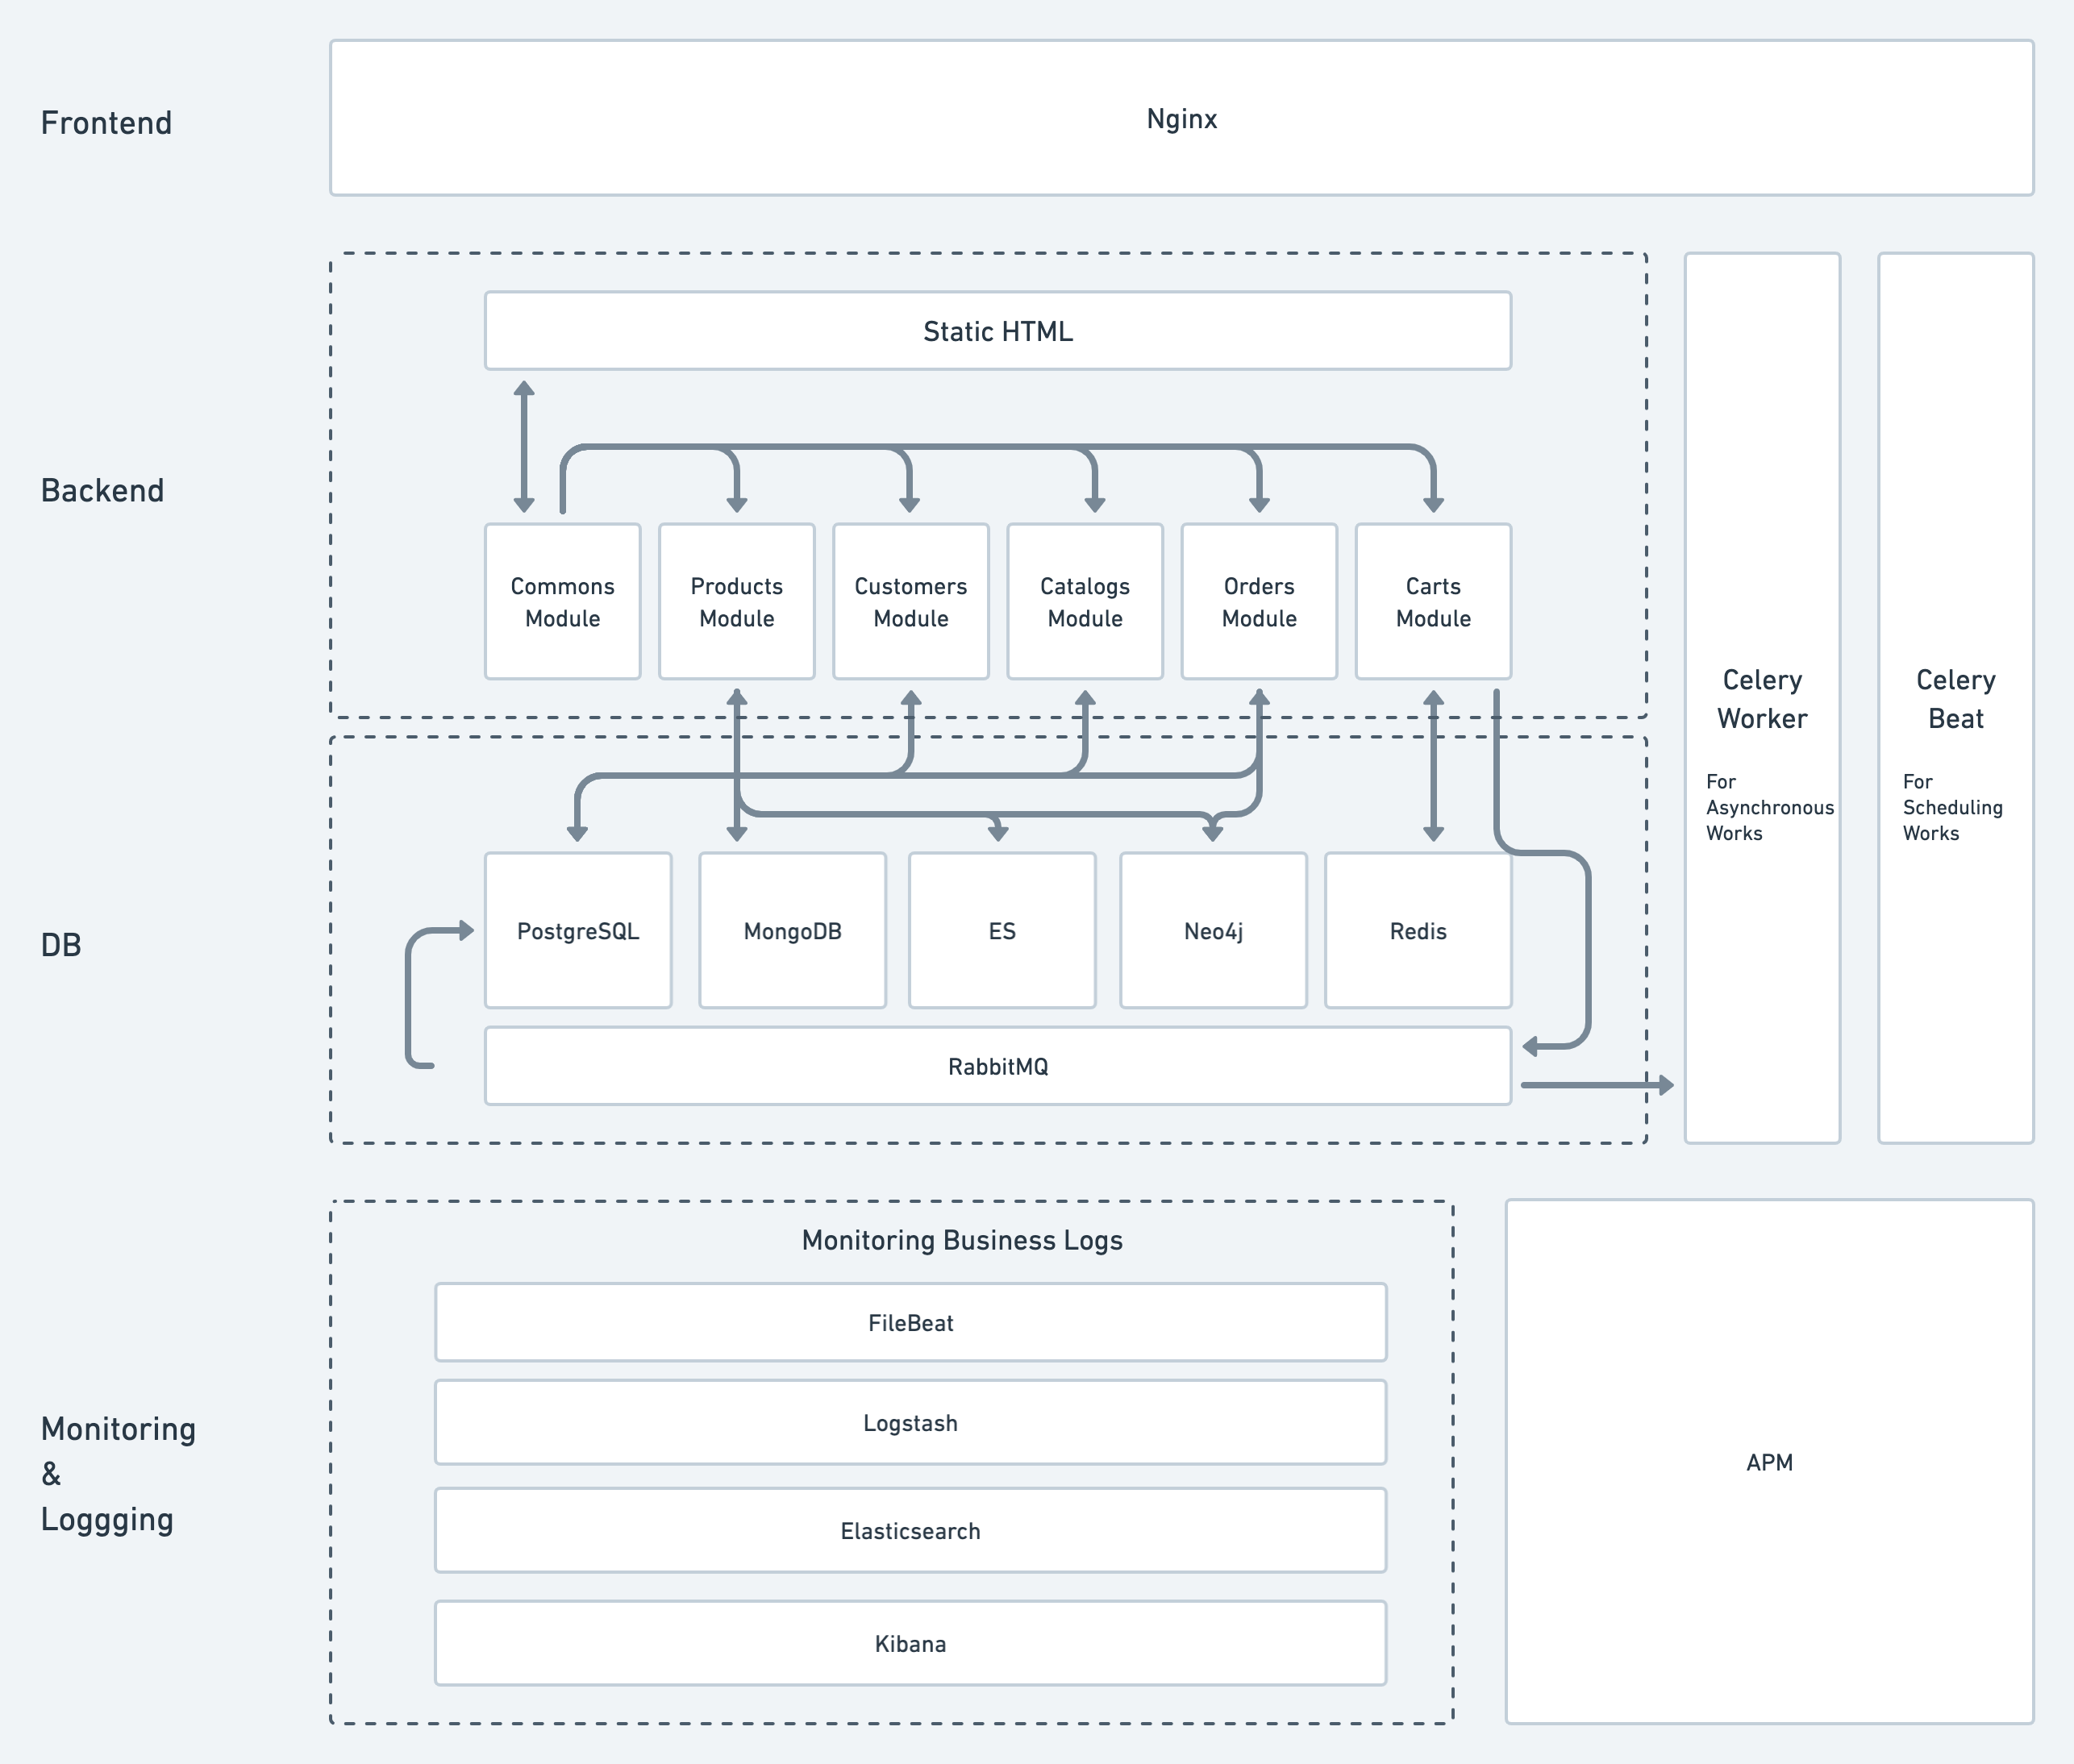Select the APM box
Image resolution: width=2074 pixels, height=1764 pixels.
1768,1462
